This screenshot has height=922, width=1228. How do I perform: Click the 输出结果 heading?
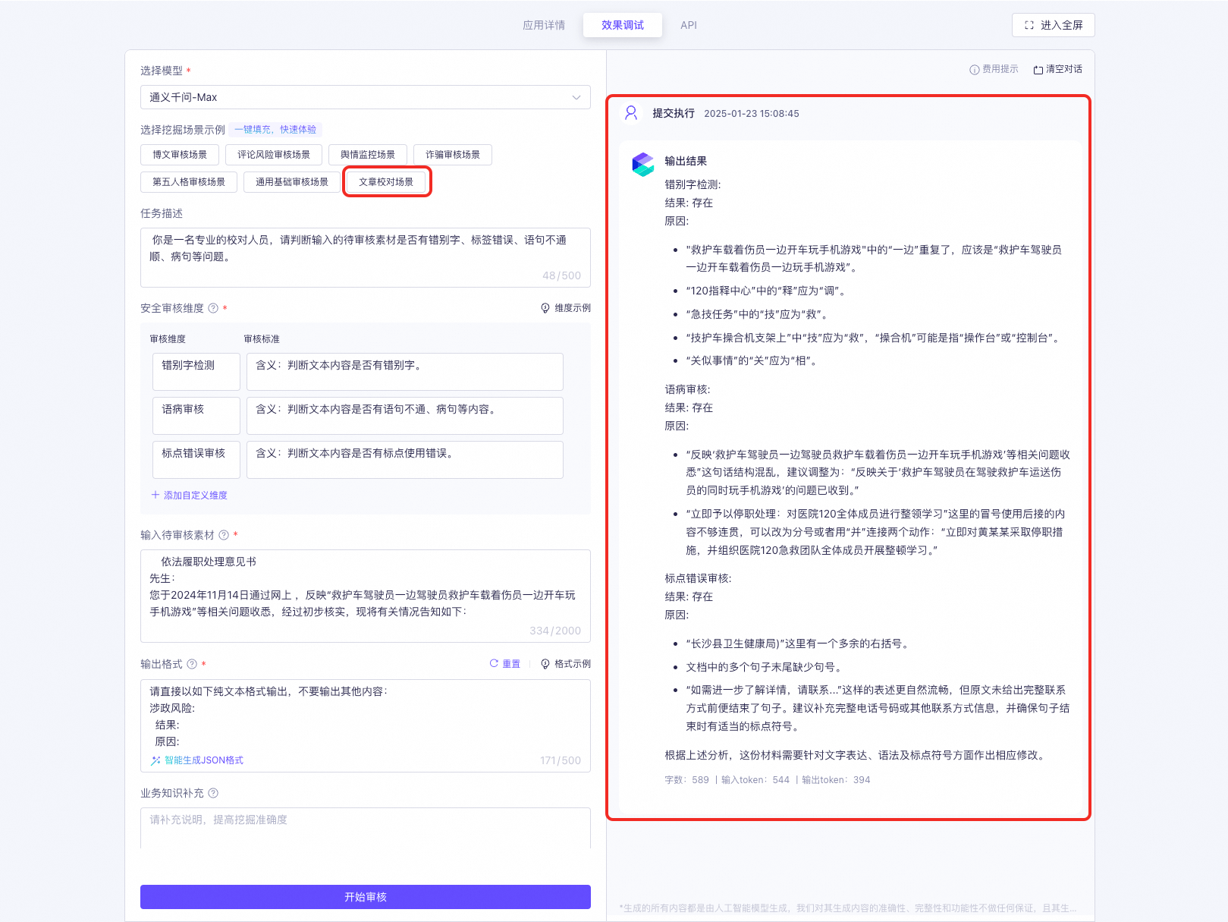(x=686, y=161)
